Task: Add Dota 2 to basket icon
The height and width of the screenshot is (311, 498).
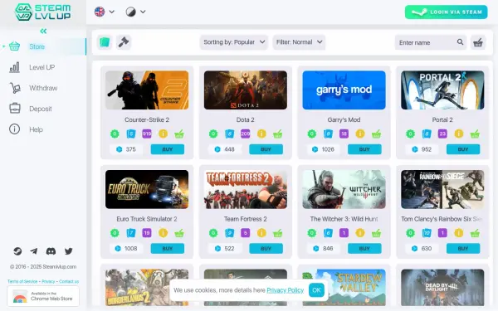Action: 277,134
